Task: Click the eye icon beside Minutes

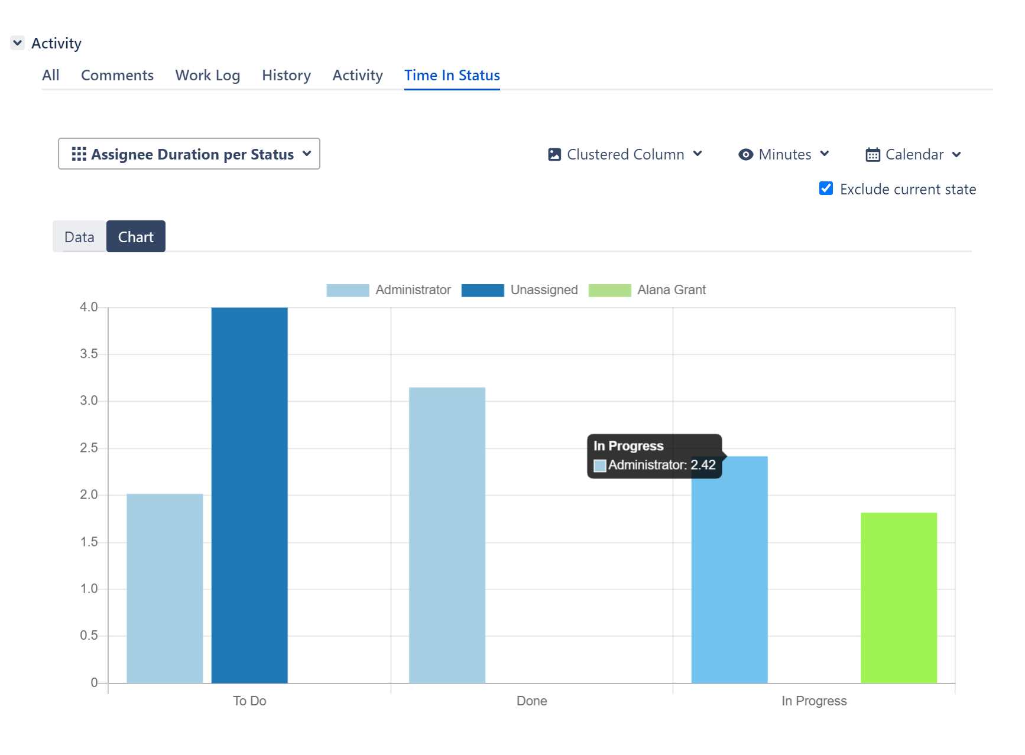Action: tap(745, 155)
